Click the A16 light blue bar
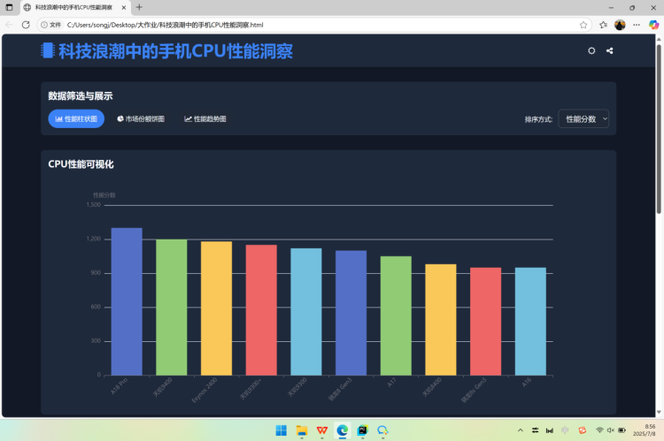 530,322
